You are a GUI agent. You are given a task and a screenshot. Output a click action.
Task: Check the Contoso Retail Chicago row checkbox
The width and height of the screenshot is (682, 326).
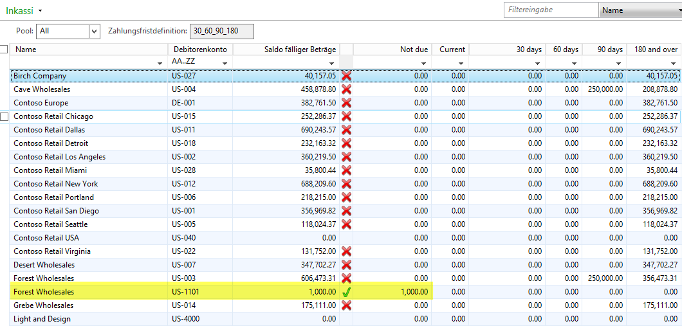5,116
